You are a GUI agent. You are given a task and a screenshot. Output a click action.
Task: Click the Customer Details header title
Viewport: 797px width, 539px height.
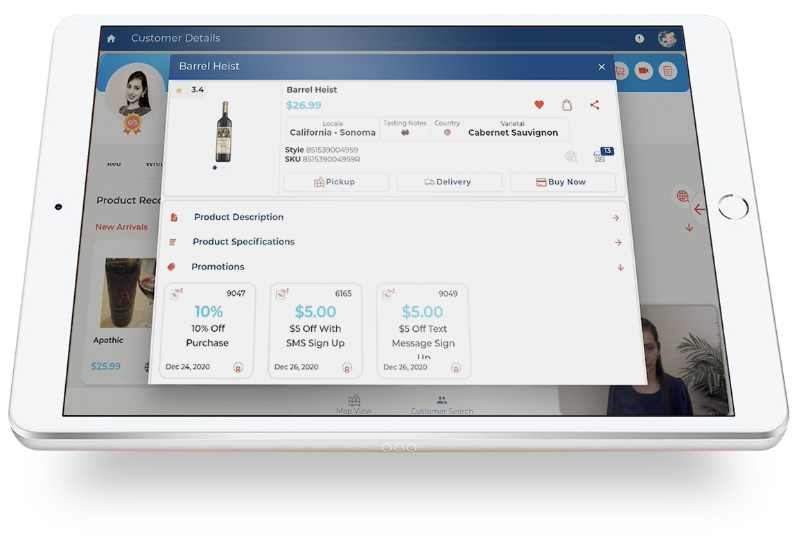[176, 38]
